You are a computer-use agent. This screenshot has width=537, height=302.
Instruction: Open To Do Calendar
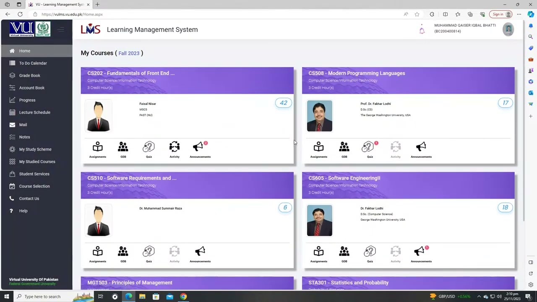tap(36, 63)
